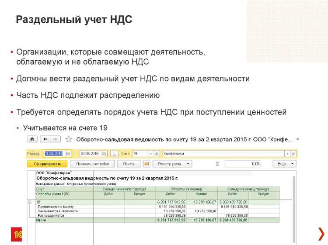Click the sum sigma icon
The width and height of the screenshot is (328, 245).
[217, 164]
